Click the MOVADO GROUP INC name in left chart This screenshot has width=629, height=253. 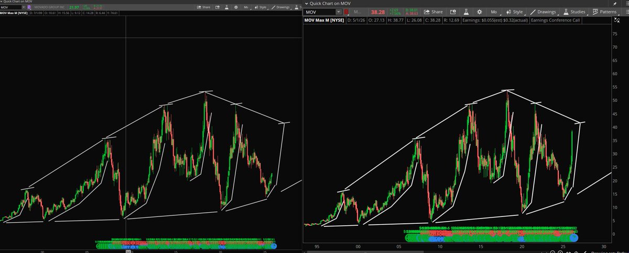point(49,7)
